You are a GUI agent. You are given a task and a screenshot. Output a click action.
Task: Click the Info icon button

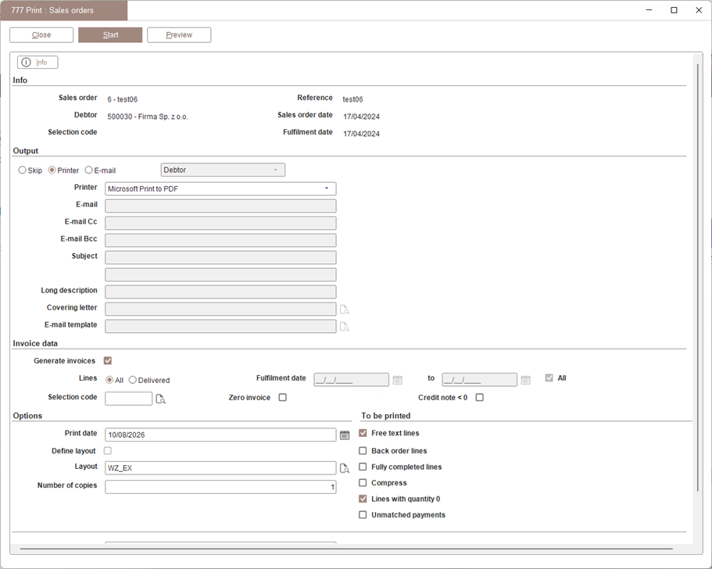click(38, 63)
